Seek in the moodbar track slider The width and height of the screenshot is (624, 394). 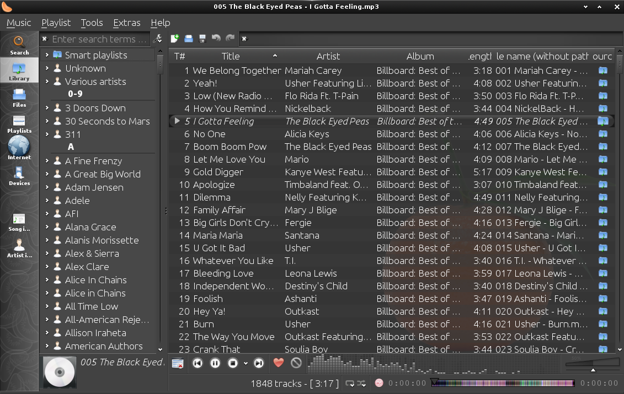point(503,384)
